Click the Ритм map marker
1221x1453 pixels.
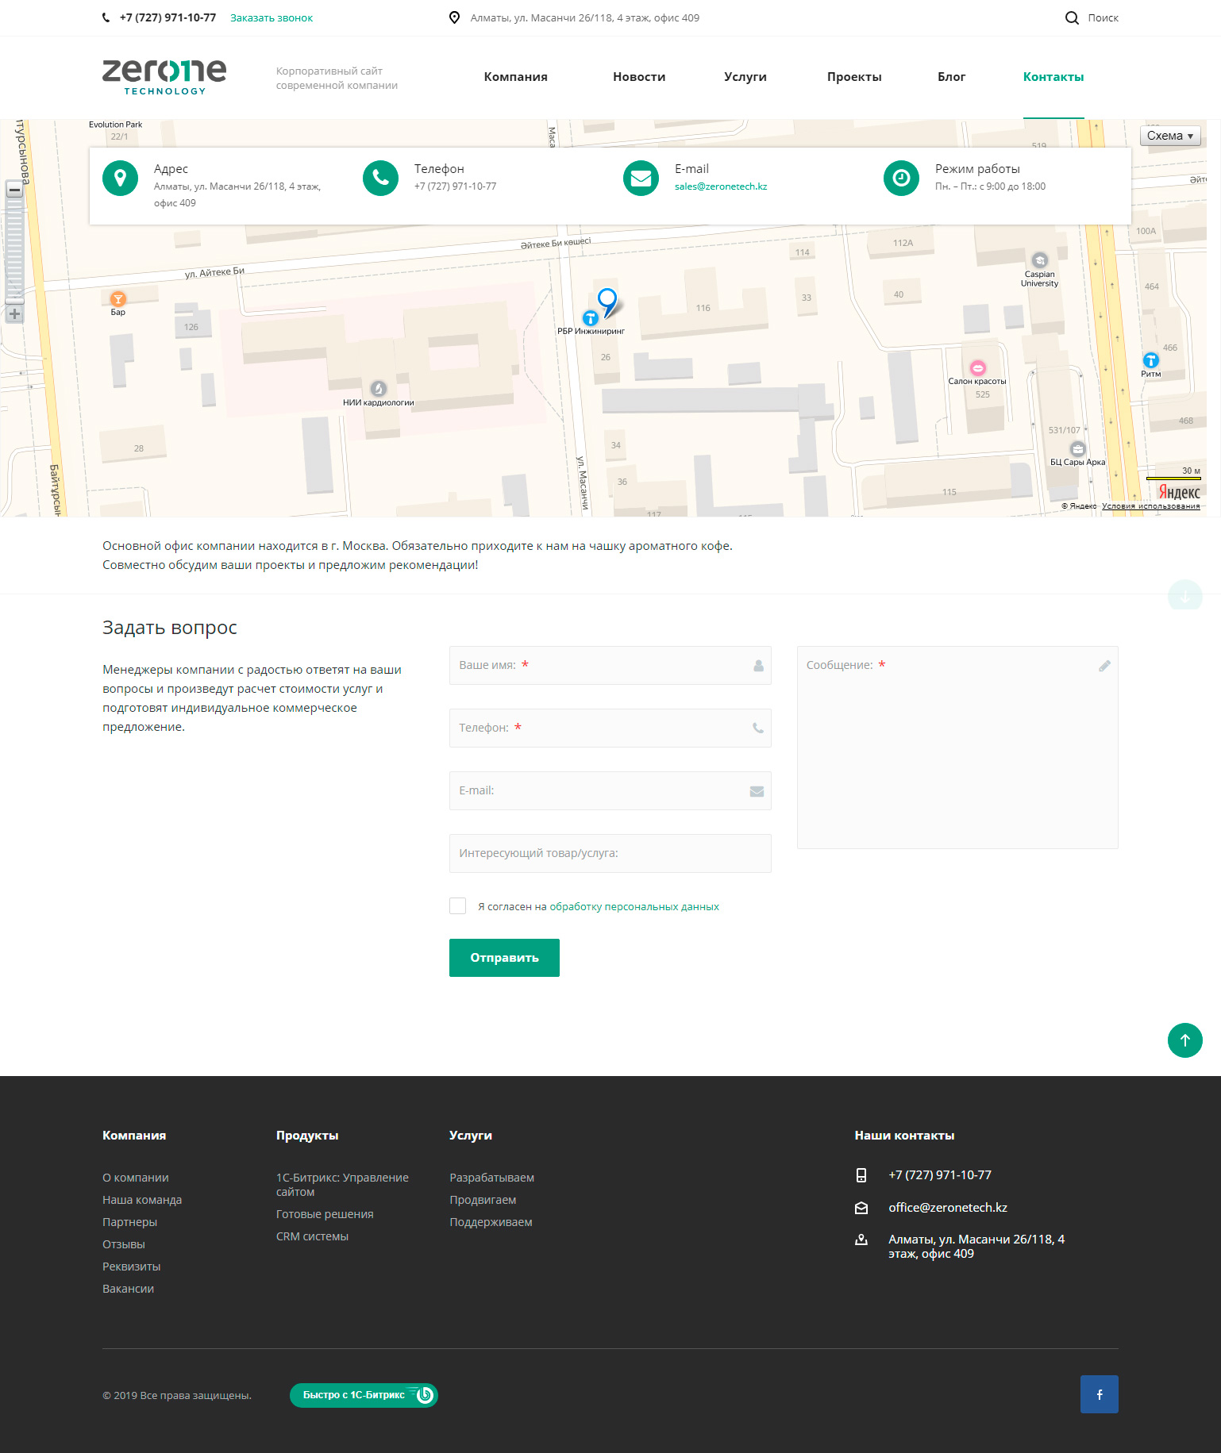coord(1151,360)
